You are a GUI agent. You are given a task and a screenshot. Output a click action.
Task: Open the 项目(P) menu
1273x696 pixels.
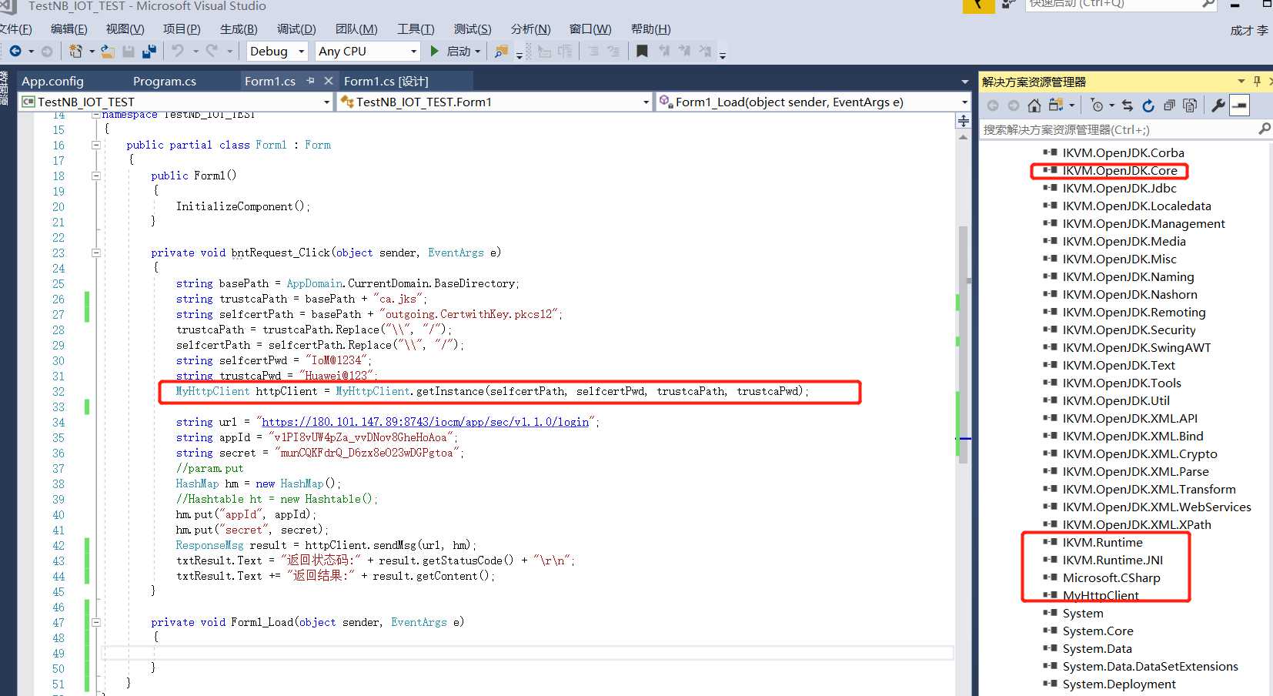coord(182,29)
